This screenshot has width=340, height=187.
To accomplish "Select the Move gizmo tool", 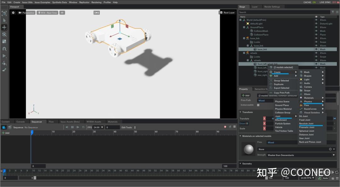I will pos(4,27).
